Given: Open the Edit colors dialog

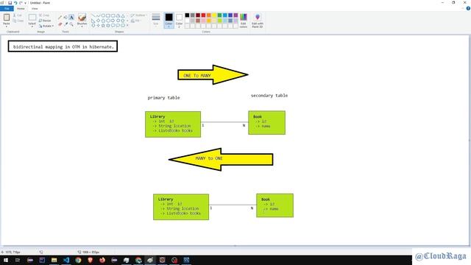Looking at the screenshot, I should coord(244,21).
